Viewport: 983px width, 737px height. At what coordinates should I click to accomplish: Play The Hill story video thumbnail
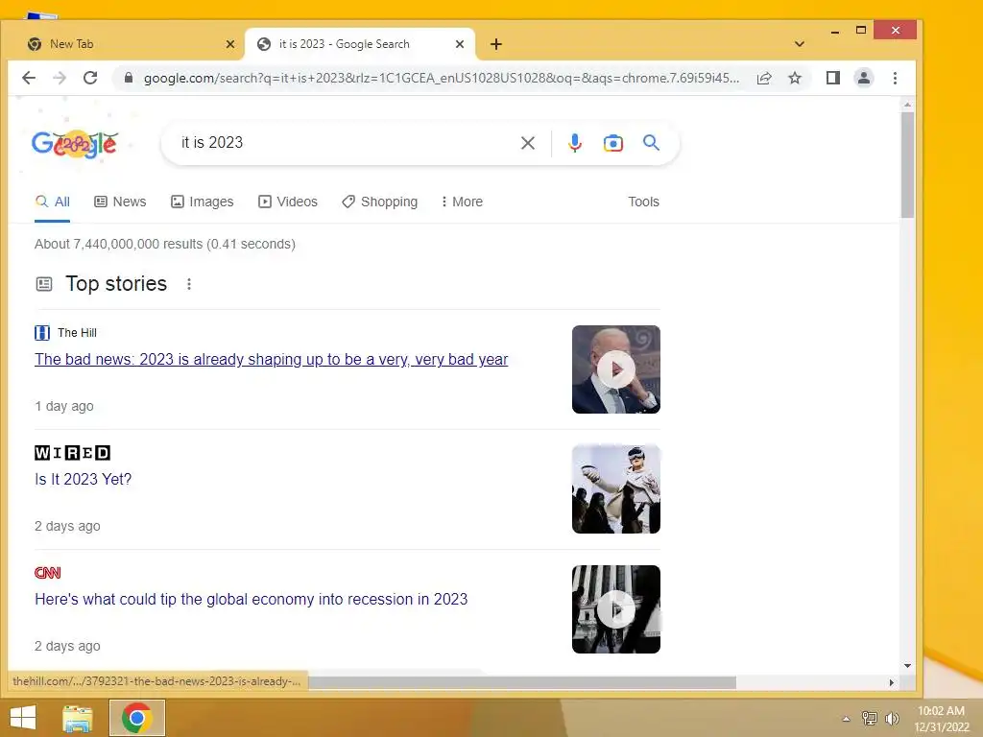coord(615,369)
